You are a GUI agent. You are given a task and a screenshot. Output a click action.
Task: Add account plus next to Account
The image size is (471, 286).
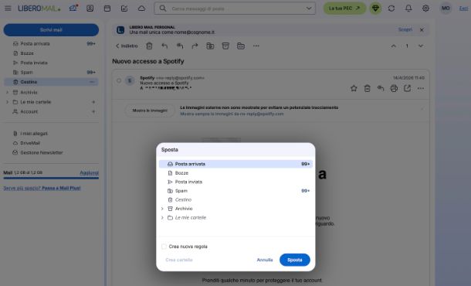(93, 111)
